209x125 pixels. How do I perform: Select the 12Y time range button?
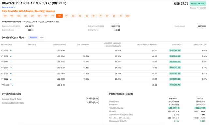point(46,16)
